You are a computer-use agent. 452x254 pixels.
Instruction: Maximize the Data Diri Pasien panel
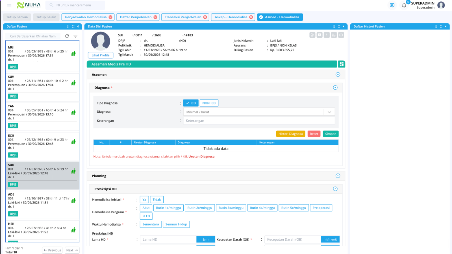tap(339, 27)
